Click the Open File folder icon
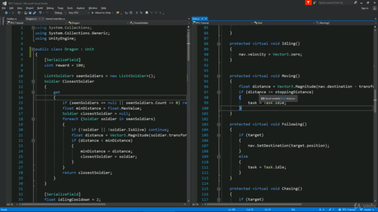The image size is (378, 212). (x=25, y=13)
